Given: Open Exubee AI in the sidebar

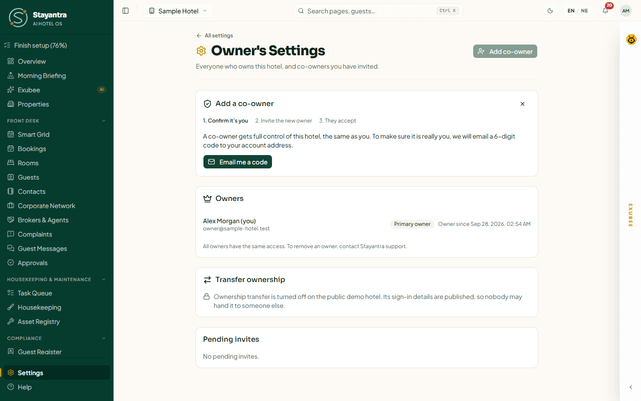Looking at the screenshot, I should 57,90.
